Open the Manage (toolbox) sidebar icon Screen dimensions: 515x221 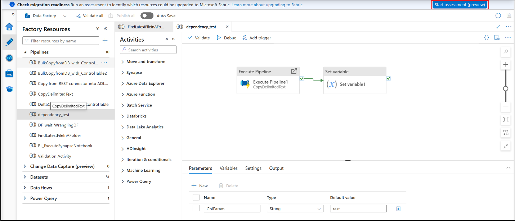(x=9, y=73)
